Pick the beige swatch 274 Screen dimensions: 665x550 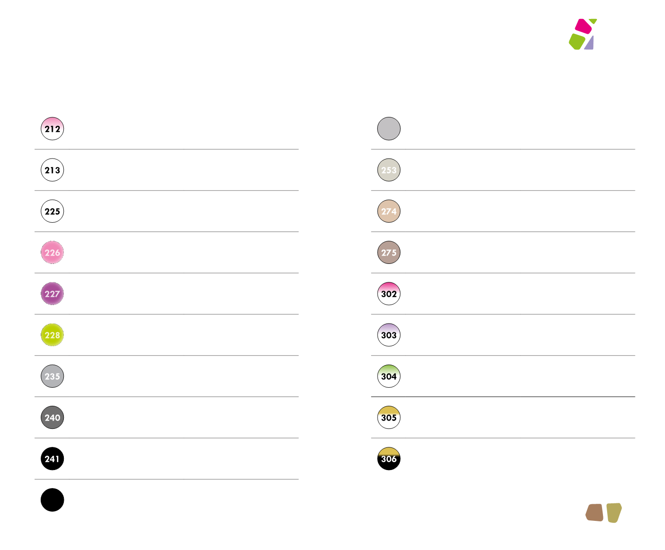pyautogui.click(x=389, y=211)
